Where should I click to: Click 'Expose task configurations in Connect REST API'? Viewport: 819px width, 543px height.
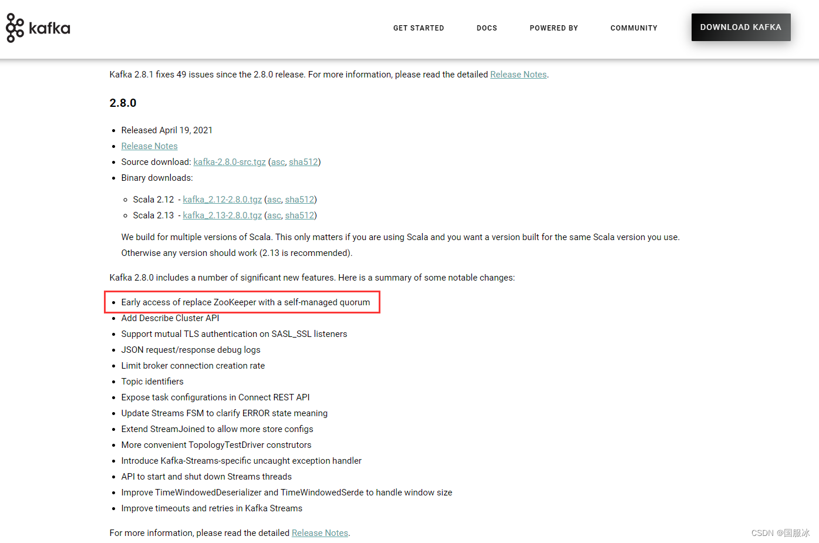coord(215,397)
